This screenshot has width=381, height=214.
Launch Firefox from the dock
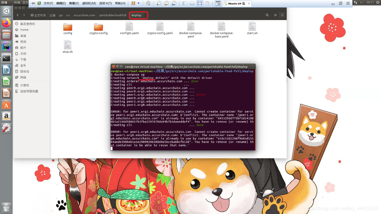pyautogui.click(x=6, y=23)
